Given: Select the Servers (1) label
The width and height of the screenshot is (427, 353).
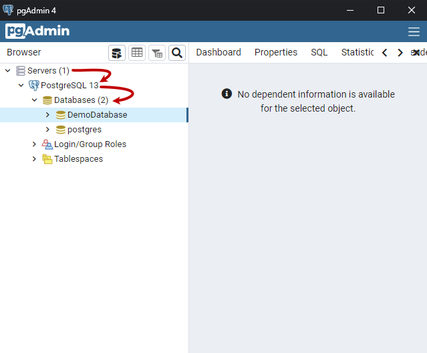Looking at the screenshot, I should pyautogui.click(x=48, y=71).
